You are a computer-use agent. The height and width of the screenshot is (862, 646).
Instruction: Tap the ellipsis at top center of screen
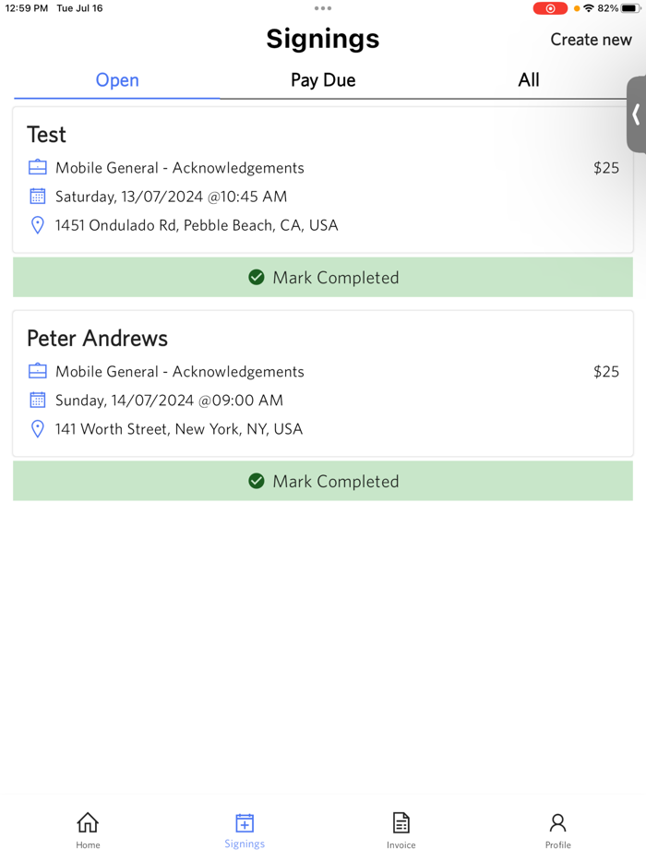tap(322, 8)
